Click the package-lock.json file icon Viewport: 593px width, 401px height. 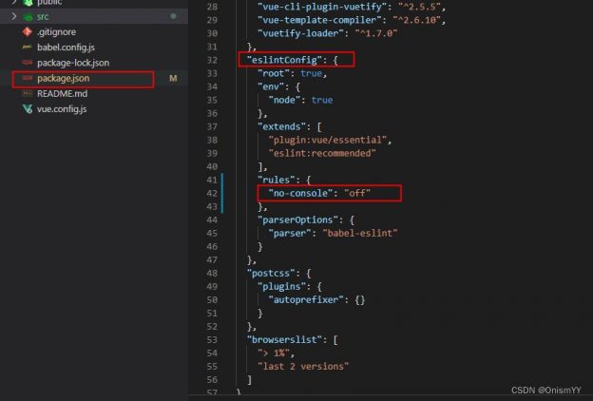28,63
